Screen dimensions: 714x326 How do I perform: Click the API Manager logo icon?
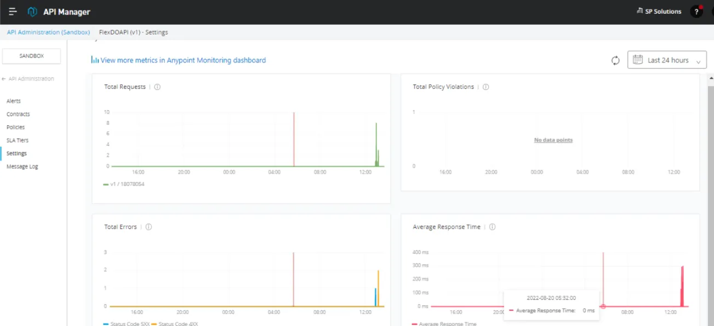click(x=32, y=12)
